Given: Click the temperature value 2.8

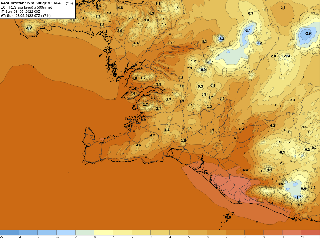Looking at the screenshot, I should pos(190,105).
